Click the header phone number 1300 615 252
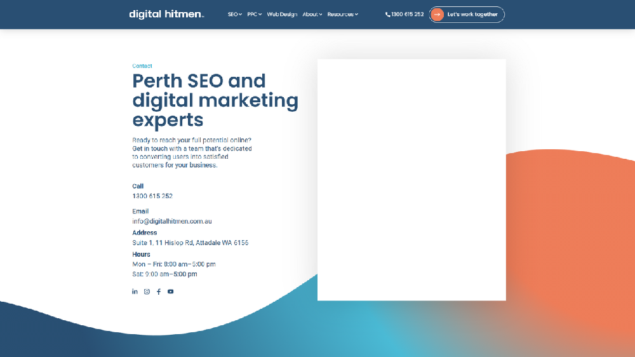The width and height of the screenshot is (635, 357). click(407, 14)
